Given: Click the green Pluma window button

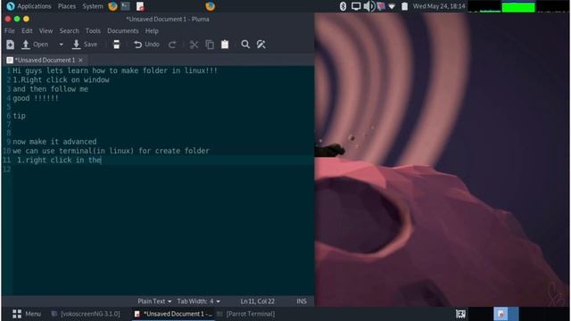Looking at the screenshot, I should point(17,19).
